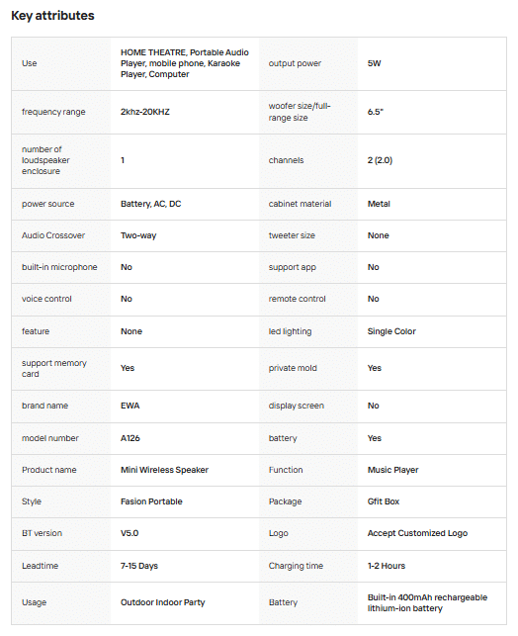Select the brand name value EWA

tap(130, 406)
